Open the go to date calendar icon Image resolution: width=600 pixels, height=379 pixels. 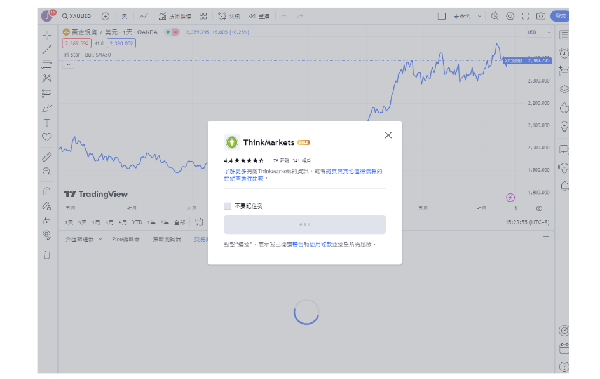(199, 222)
